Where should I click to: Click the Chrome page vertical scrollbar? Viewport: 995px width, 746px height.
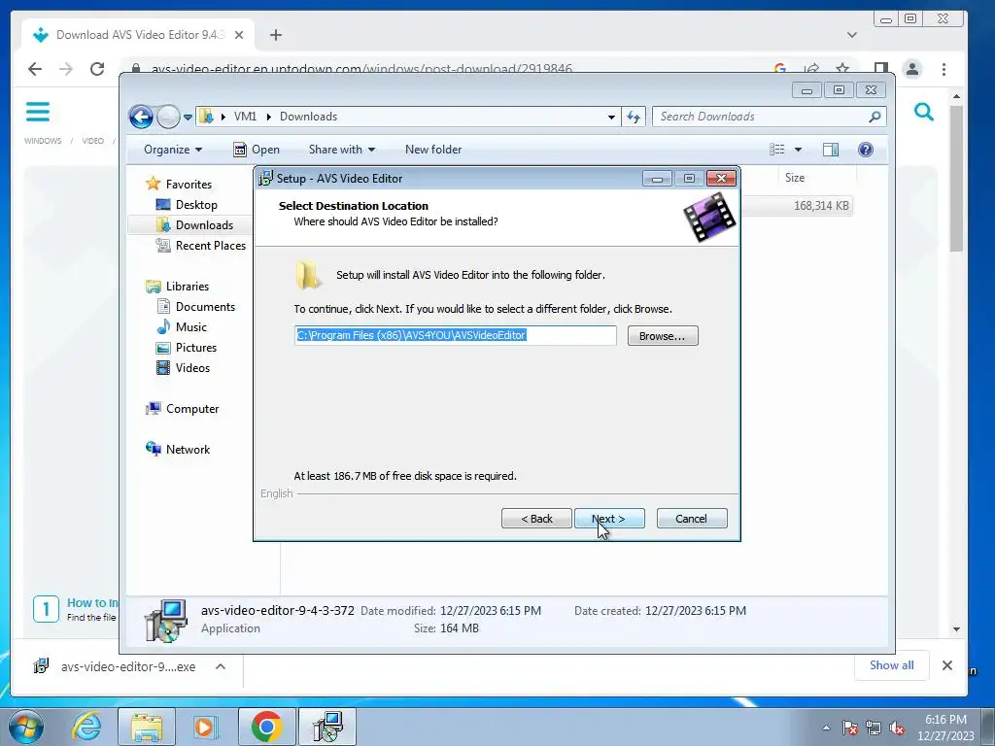point(956,179)
